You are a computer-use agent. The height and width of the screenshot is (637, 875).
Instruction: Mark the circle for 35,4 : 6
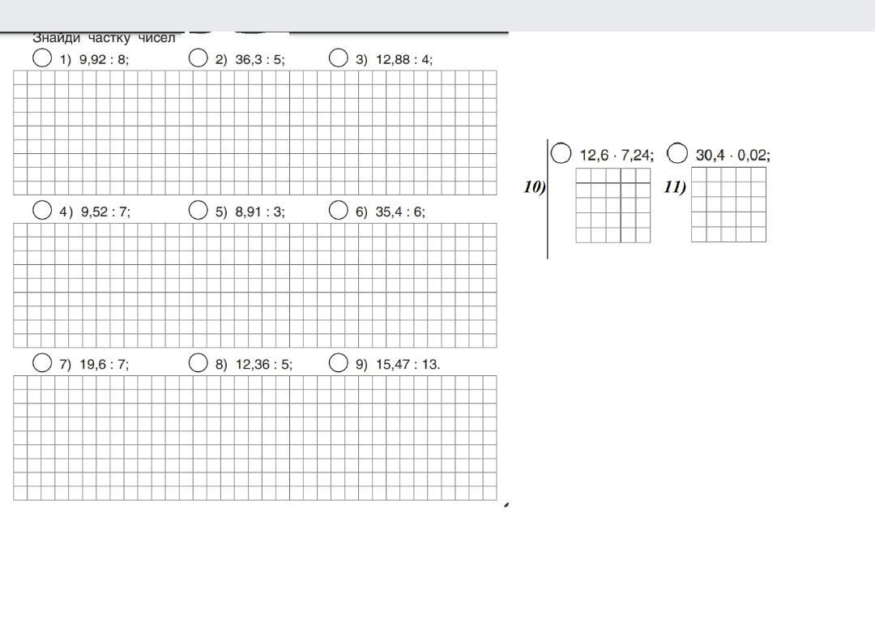click(x=339, y=210)
